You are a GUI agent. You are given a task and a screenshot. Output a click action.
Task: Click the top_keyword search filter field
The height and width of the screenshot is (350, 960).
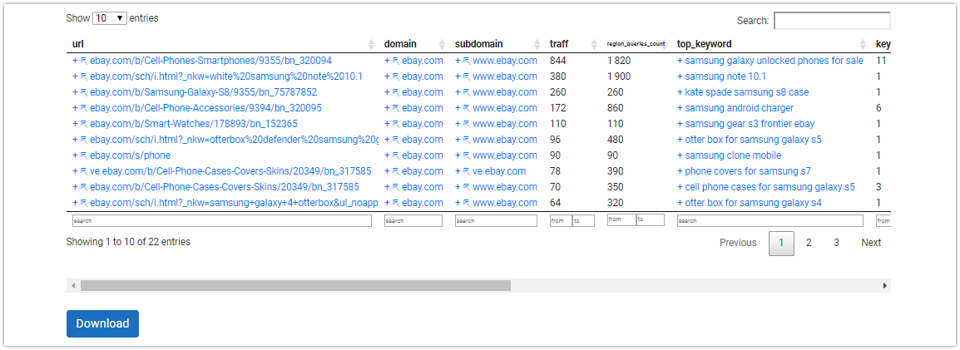pos(770,221)
